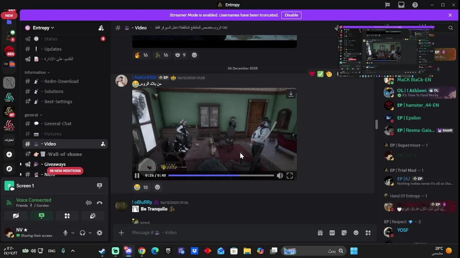Open Discord help question mark
The image size is (460, 258).
[x=415, y=5]
